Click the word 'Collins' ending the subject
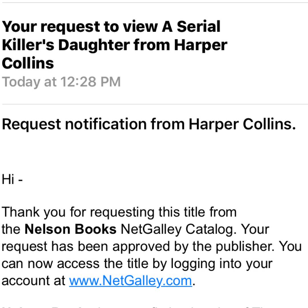The height and width of the screenshot is (308, 308). click(28, 63)
